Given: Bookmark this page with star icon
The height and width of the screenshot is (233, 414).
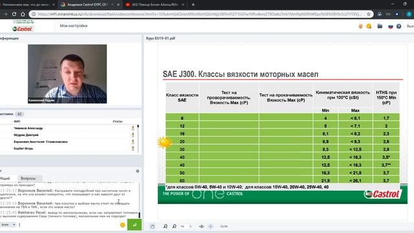Looking at the screenshot, I should [369, 14].
